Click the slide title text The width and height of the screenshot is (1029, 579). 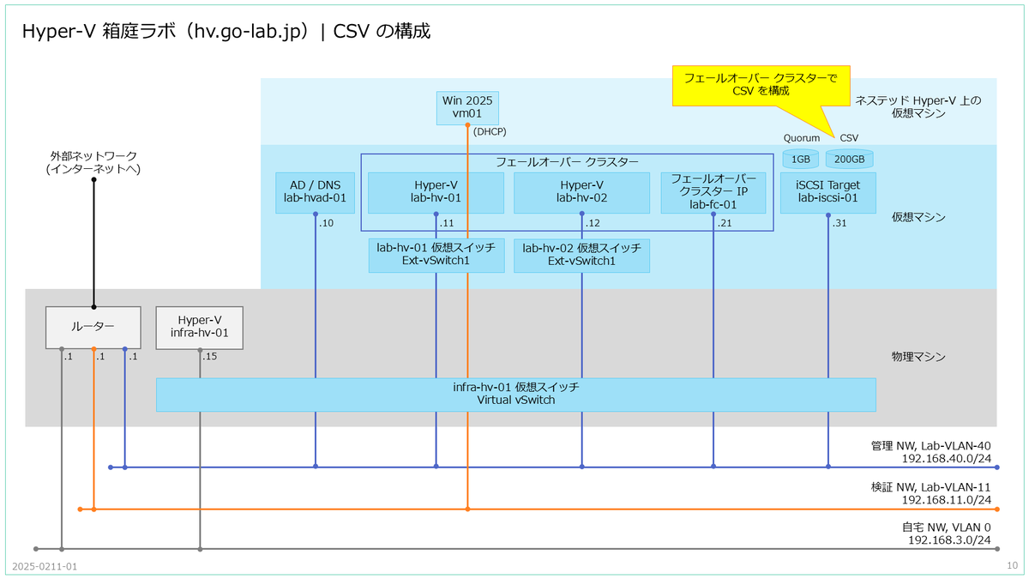(x=226, y=32)
